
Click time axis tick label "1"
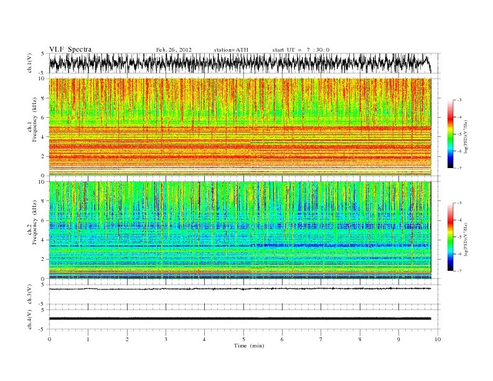88,339
